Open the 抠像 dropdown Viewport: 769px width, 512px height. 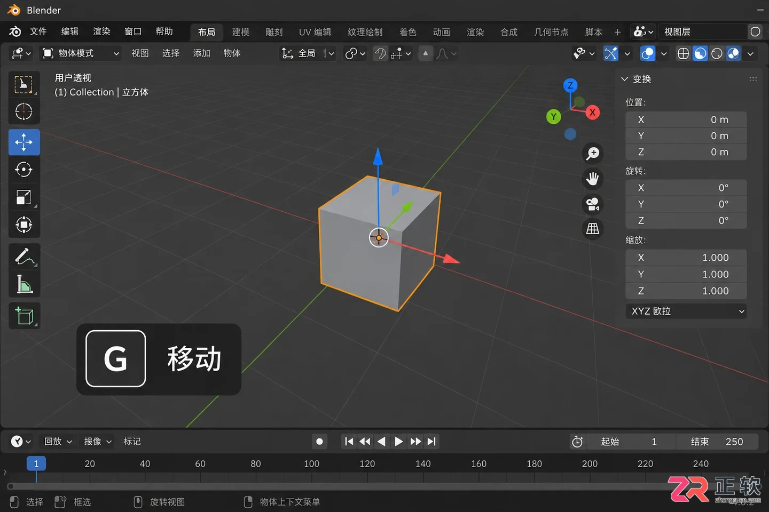pyautogui.click(x=98, y=442)
